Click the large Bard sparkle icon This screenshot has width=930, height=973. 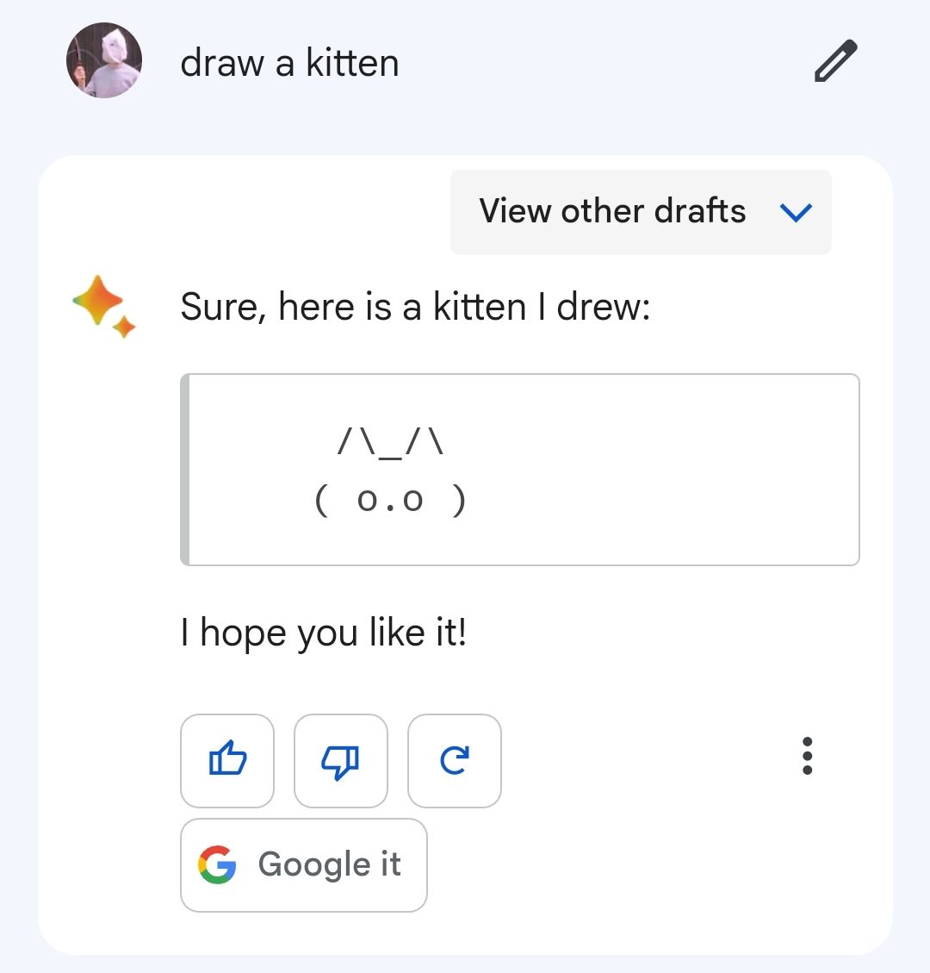97,300
